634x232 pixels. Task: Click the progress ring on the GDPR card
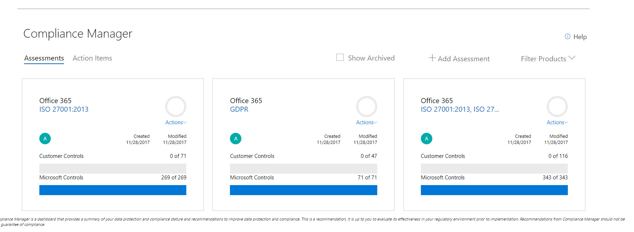pos(366,107)
